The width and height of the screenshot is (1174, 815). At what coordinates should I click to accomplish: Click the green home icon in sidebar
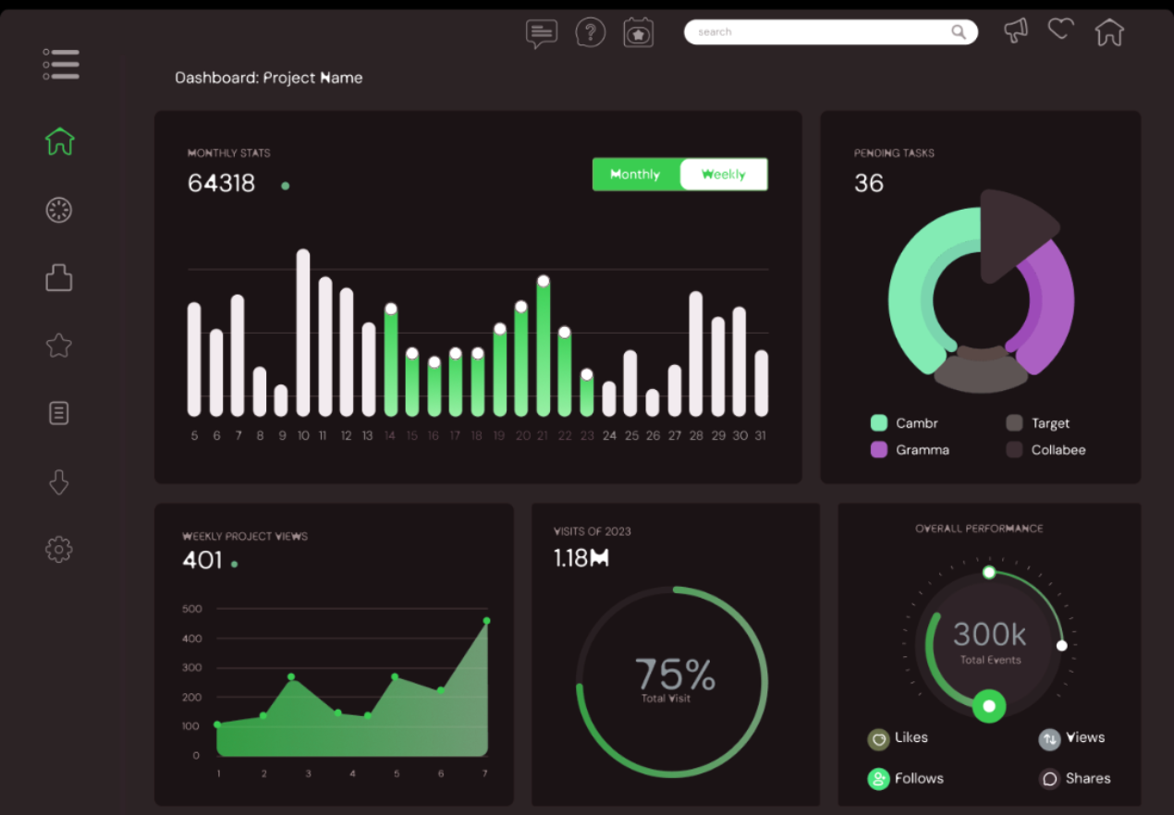pos(59,141)
